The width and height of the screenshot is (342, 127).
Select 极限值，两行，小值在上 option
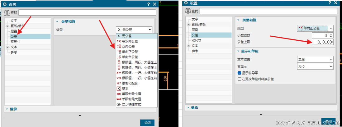point(136,68)
